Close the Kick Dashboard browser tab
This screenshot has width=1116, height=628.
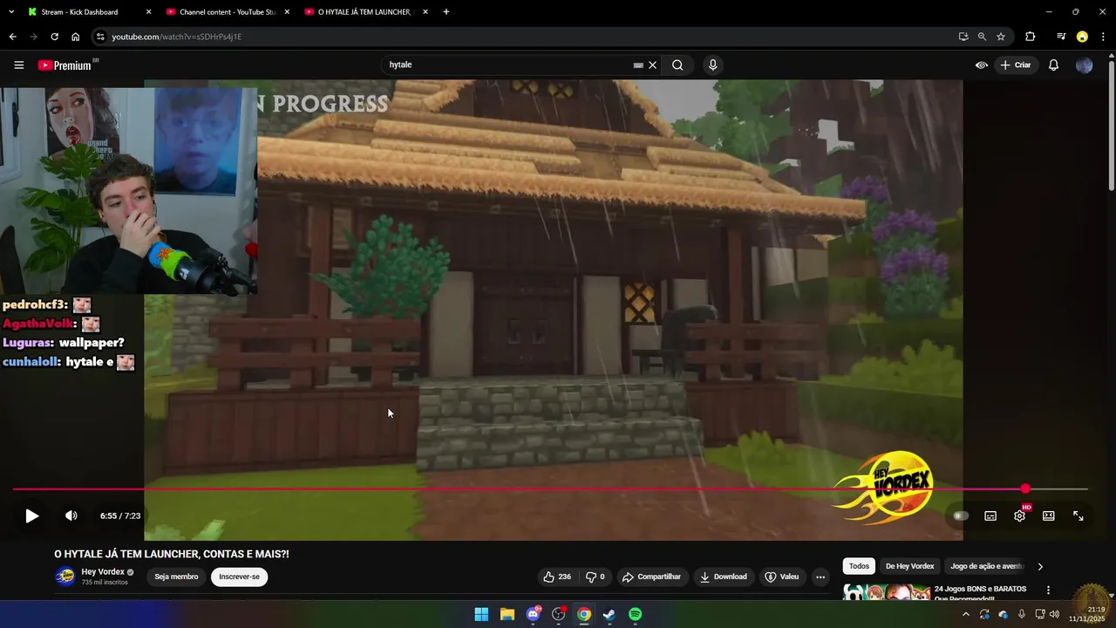point(148,12)
